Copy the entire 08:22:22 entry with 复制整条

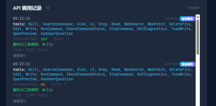point(187,64)
